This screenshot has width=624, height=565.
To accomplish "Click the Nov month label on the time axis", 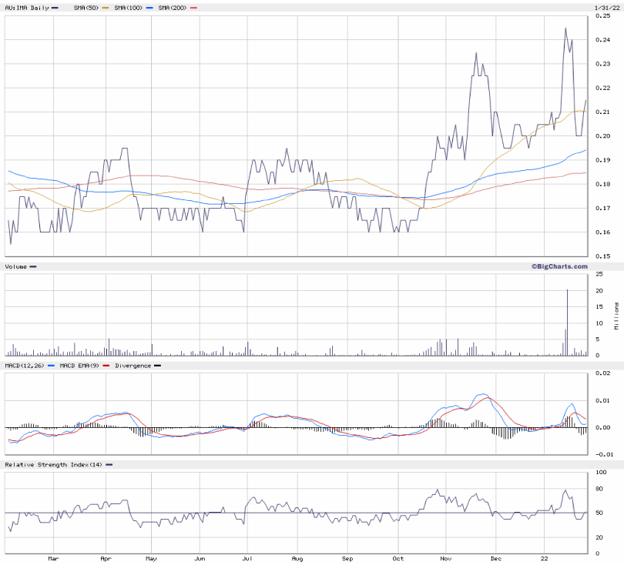I will tap(445, 559).
